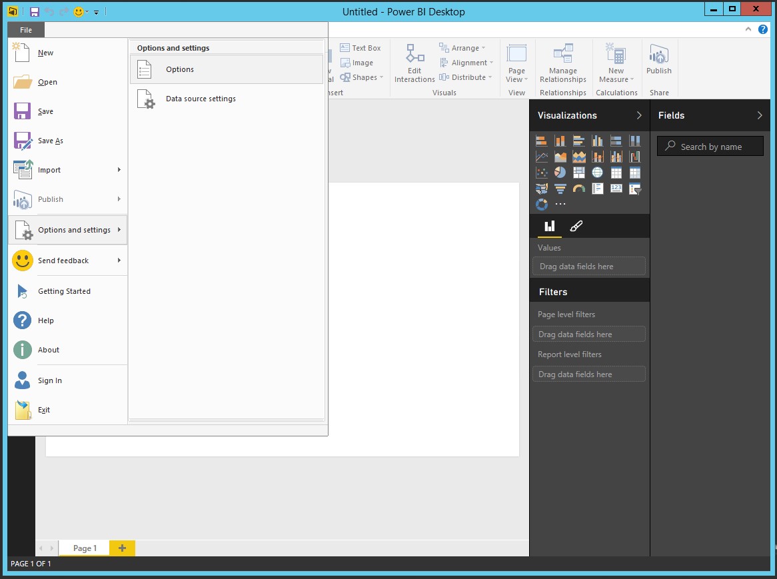Select the slicer visualization
Screen dimensions: 777x579
[635, 188]
